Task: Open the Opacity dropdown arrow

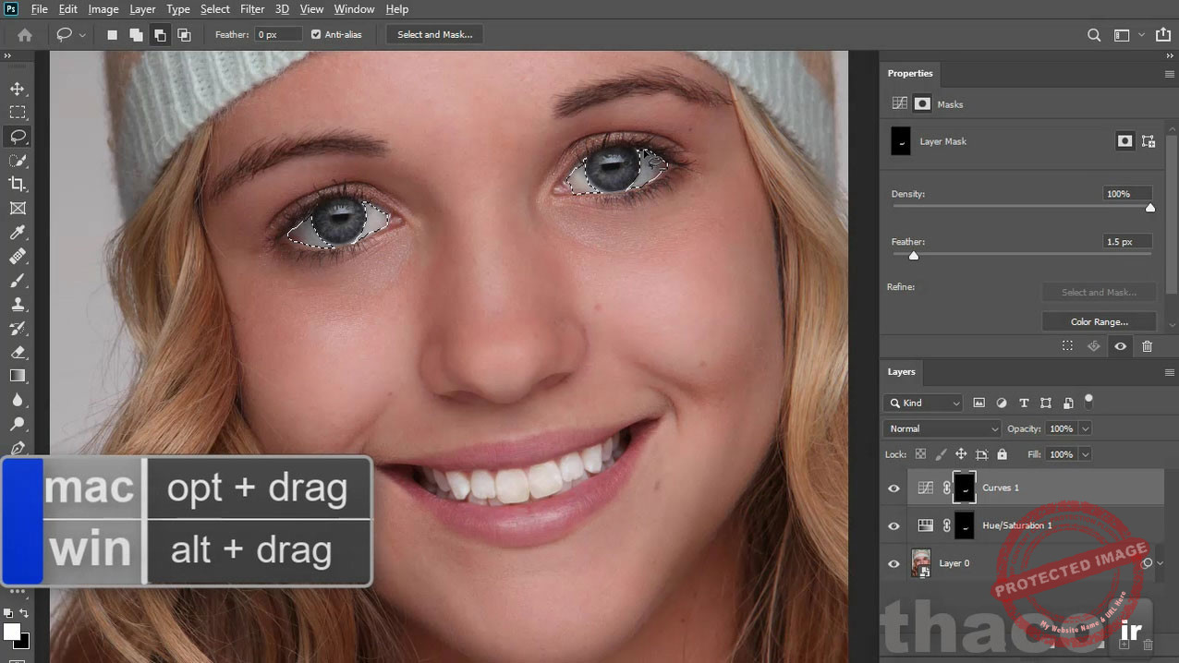Action: tap(1087, 428)
